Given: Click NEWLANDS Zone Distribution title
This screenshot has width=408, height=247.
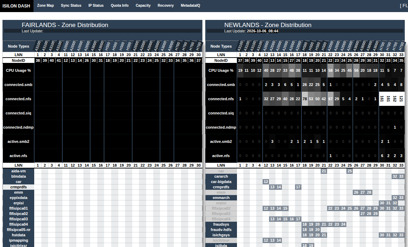Looking at the screenshot, I should [x=268, y=25].
